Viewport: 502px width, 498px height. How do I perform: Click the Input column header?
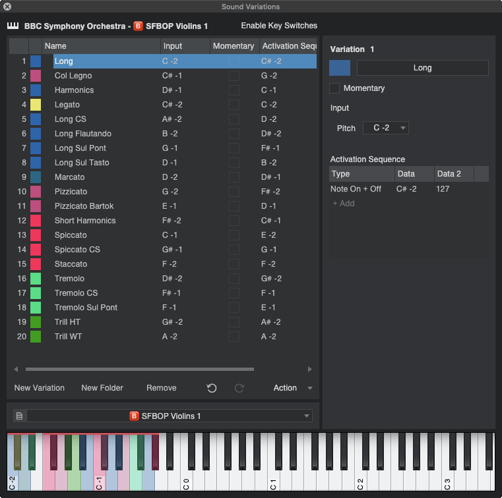pyautogui.click(x=185, y=46)
